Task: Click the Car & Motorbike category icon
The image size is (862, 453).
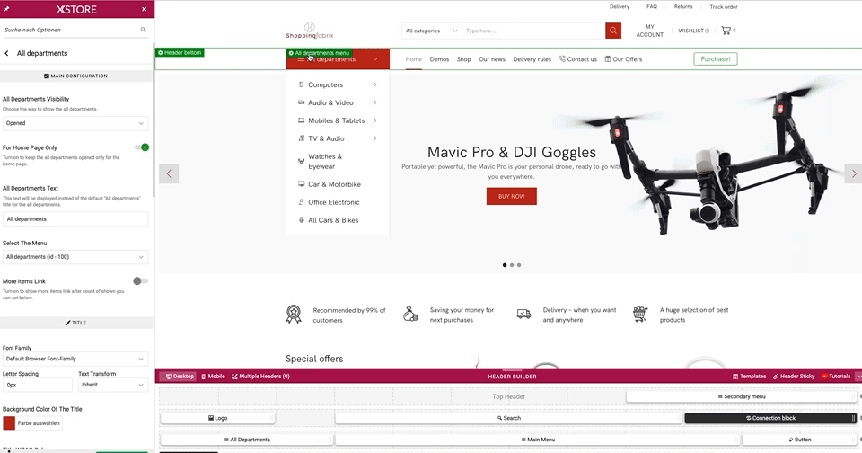Action: [302, 184]
